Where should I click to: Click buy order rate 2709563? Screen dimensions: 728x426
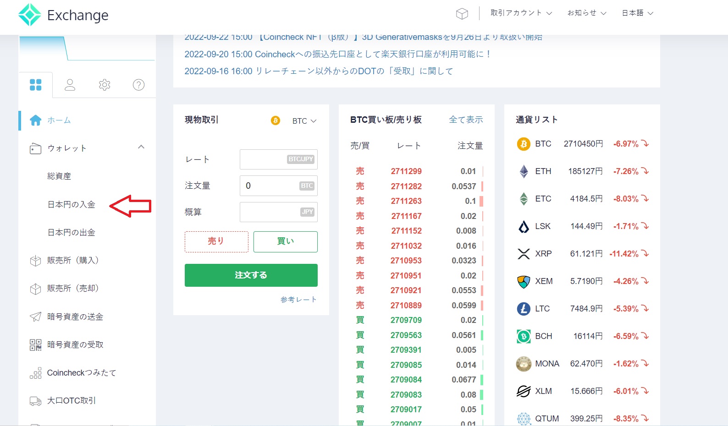coord(406,335)
